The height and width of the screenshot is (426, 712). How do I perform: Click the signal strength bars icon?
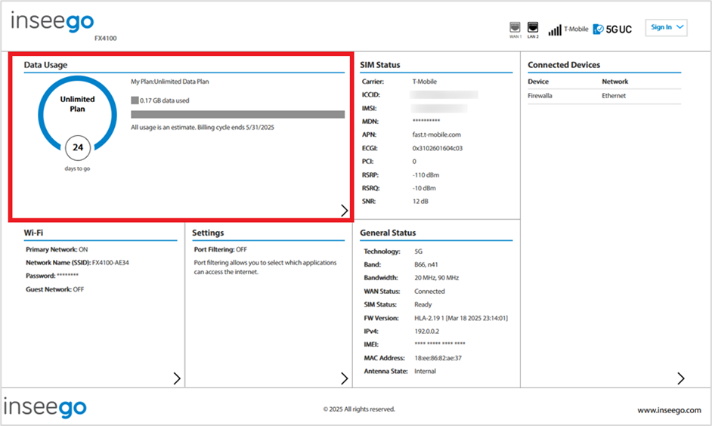click(x=555, y=30)
